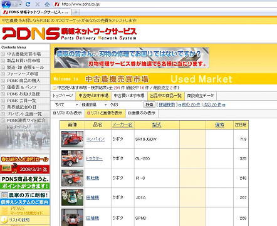
Task: Open a new browser tab button
Action: pyautogui.click(x=76, y=12)
